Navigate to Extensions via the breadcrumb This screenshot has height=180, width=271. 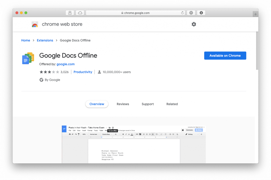(45, 40)
